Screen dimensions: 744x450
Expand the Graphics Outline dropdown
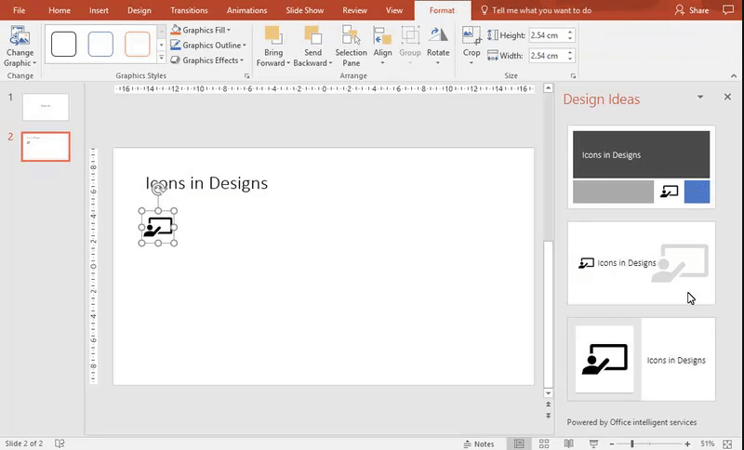coord(244,46)
